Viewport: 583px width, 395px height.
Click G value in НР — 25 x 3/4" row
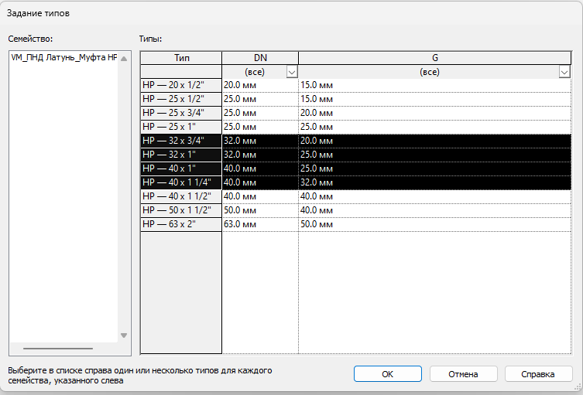pos(434,113)
